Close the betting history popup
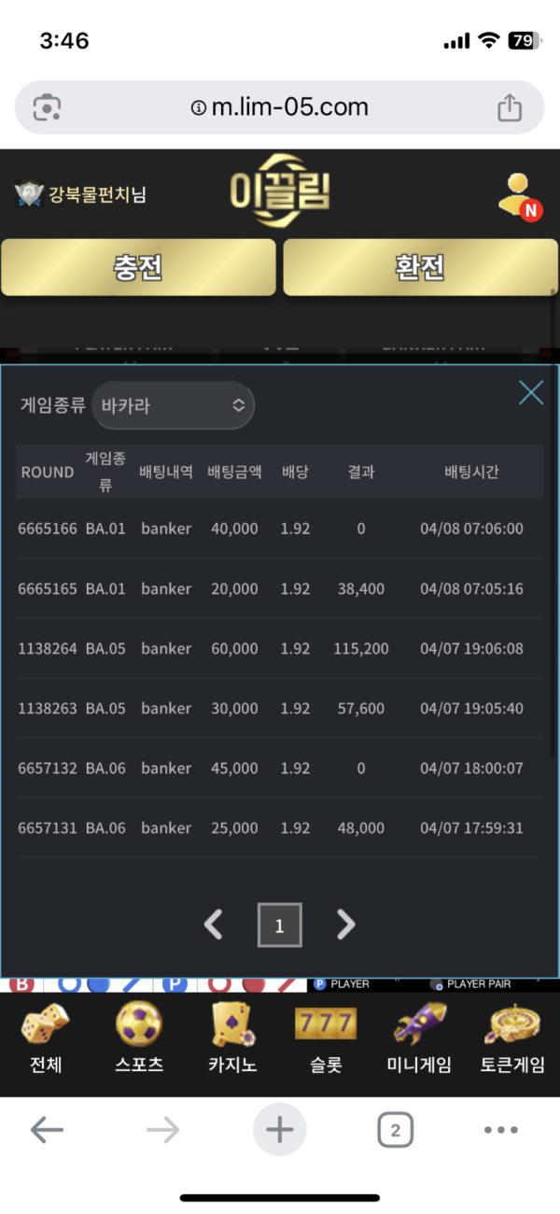560x1214 pixels. pyautogui.click(x=531, y=393)
